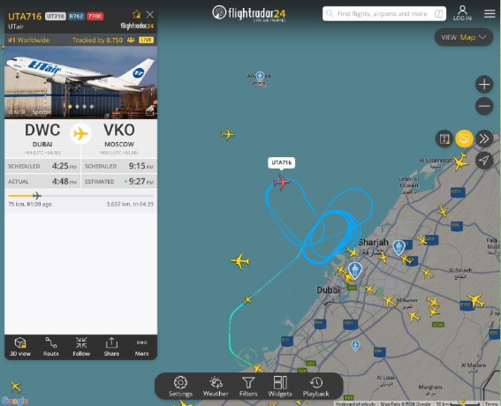This screenshot has width=501, height=406.
Task: Zoom in the map with plus button
Action: tap(484, 85)
